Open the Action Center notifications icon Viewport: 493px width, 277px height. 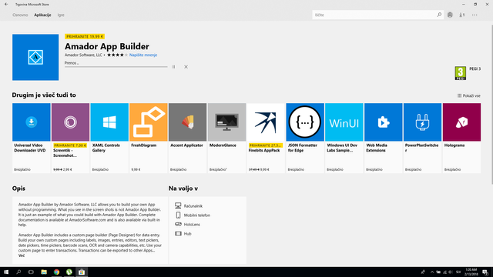pos(485,272)
